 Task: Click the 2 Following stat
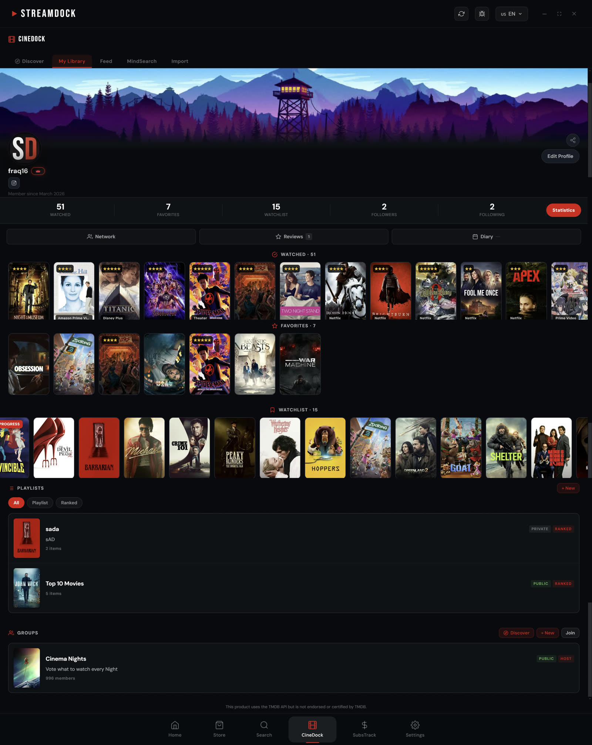click(x=492, y=210)
